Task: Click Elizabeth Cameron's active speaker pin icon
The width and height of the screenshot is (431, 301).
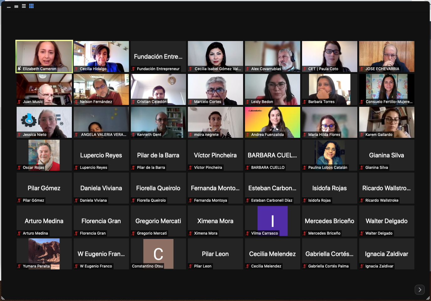Action: pyautogui.click(x=19, y=69)
